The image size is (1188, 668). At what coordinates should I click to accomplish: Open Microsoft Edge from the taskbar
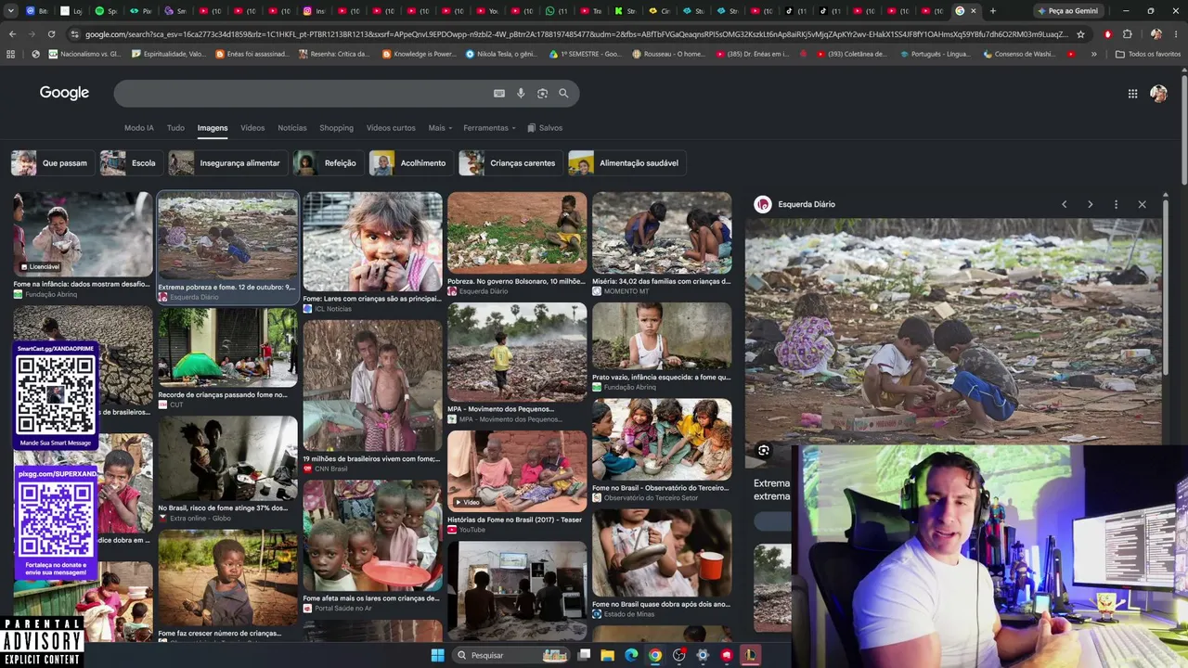(631, 655)
